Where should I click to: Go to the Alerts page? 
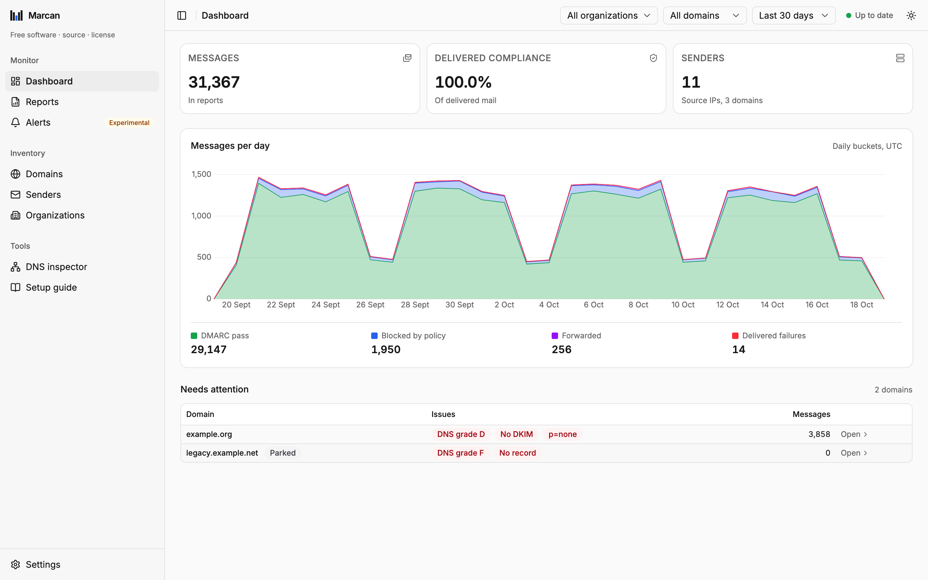point(82,122)
